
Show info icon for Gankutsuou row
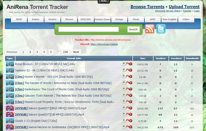pos(131,89)
